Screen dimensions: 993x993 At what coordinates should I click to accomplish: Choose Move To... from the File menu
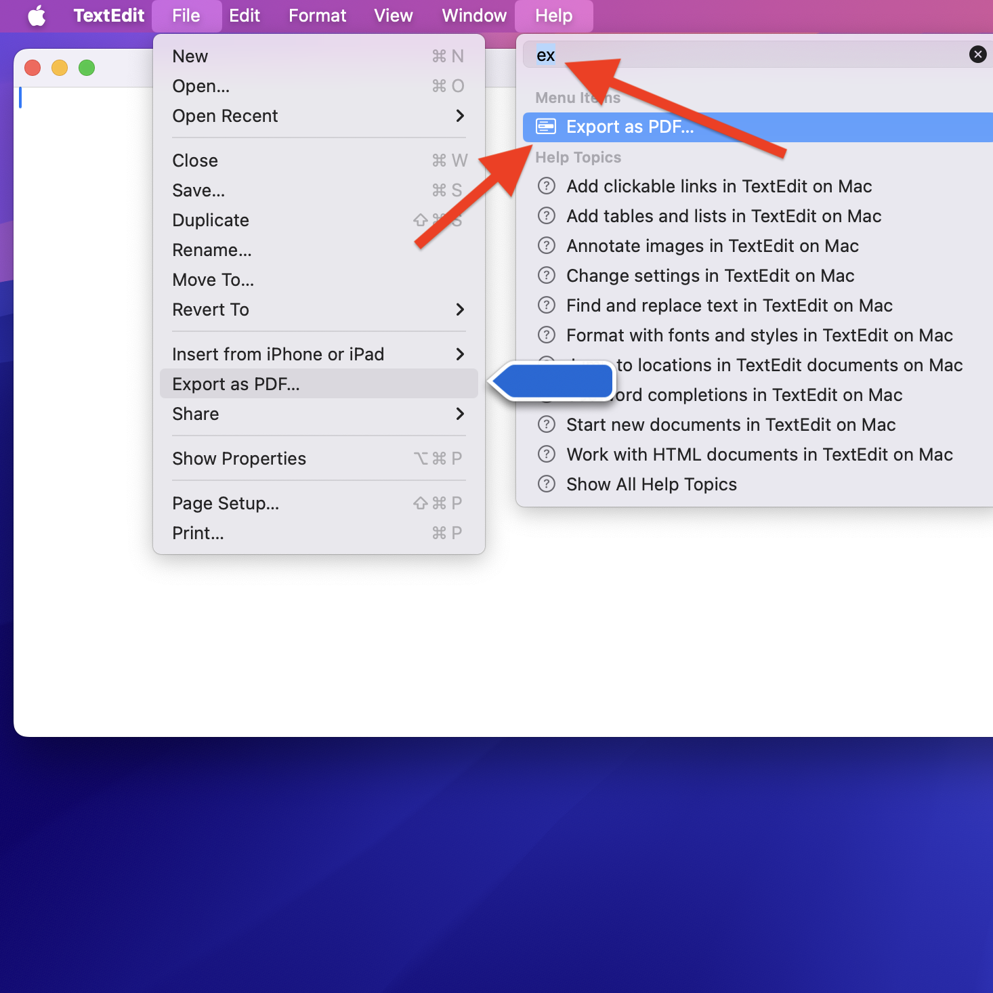coord(318,280)
